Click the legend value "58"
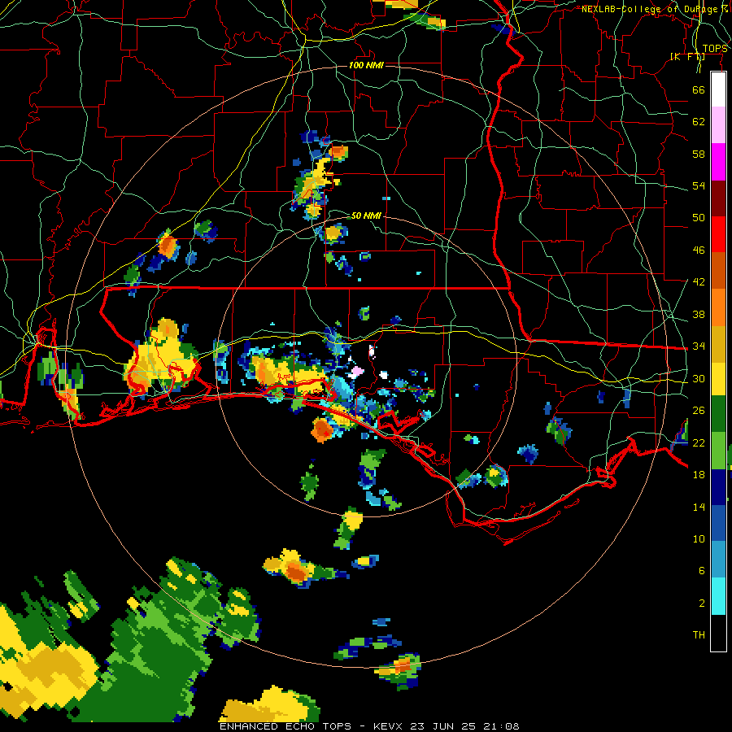The height and width of the screenshot is (732, 732). [x=699, y=154]
